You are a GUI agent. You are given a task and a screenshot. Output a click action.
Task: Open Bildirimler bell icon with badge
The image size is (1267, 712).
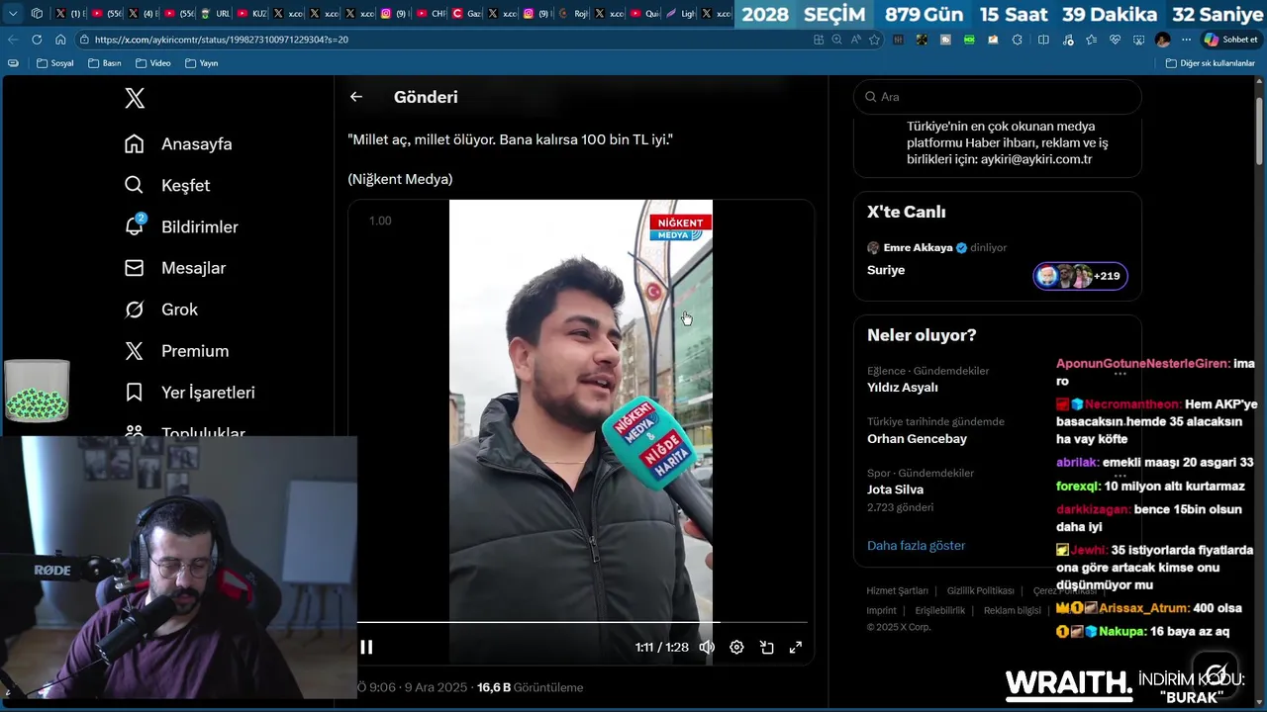[x=136, y=226]
